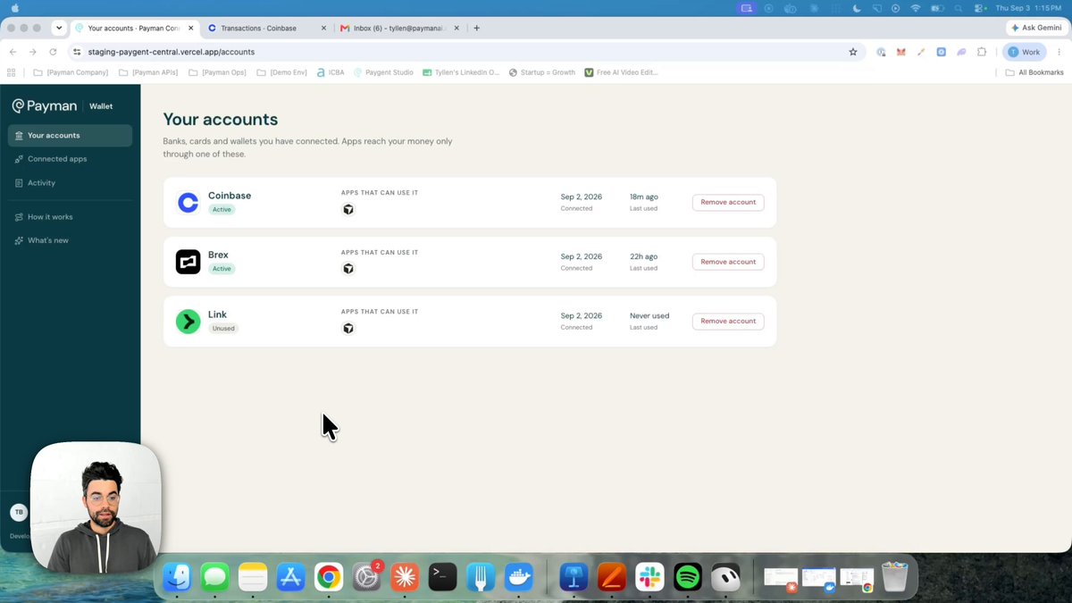
Task: Open Activity in the sidebar
Action: 70,183
